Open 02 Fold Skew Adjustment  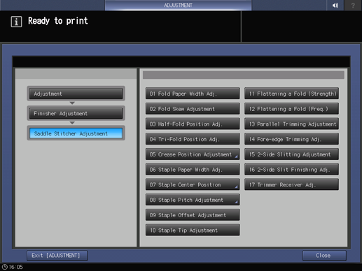pyautogui.click(x=193, y=109)
